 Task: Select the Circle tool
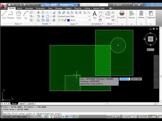tap(19, 14)
